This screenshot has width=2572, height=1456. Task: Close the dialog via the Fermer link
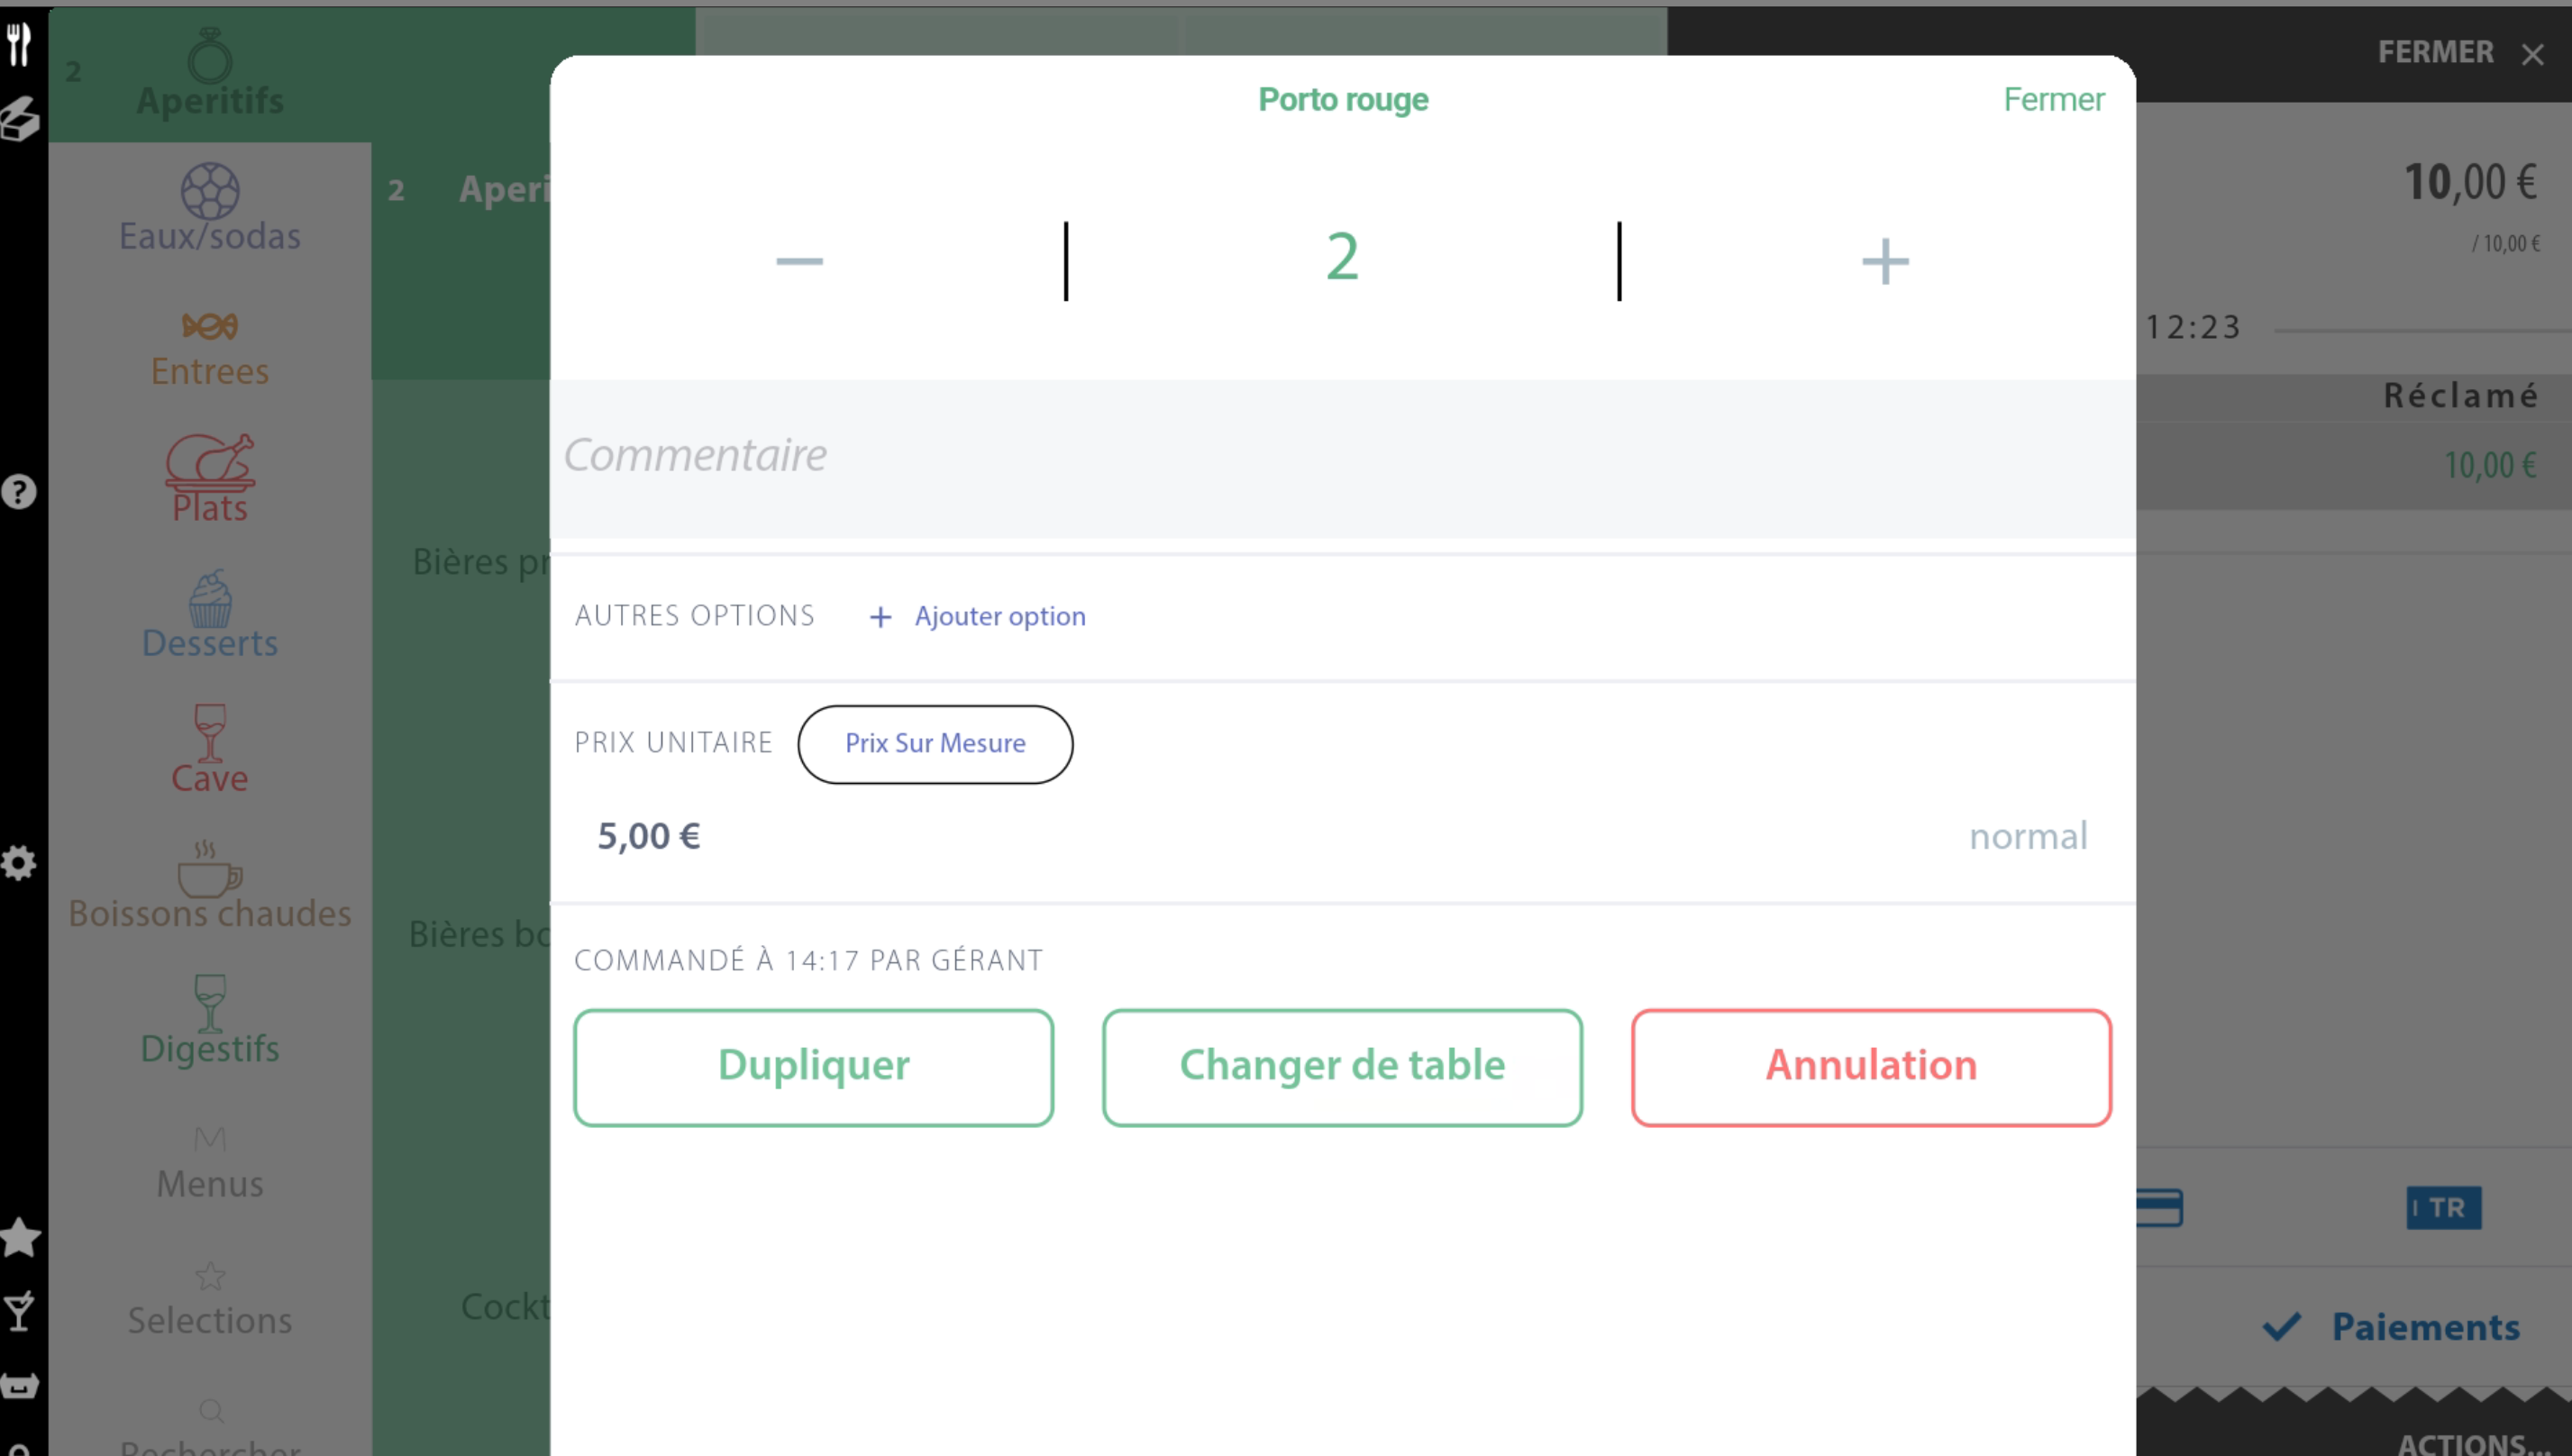tap(2053, 99)
